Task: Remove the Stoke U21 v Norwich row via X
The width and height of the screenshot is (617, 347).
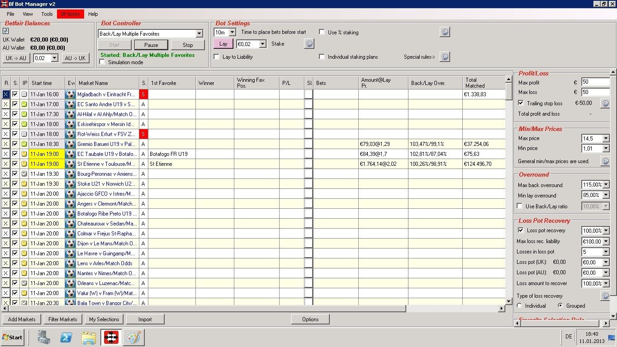Action: 6,184
